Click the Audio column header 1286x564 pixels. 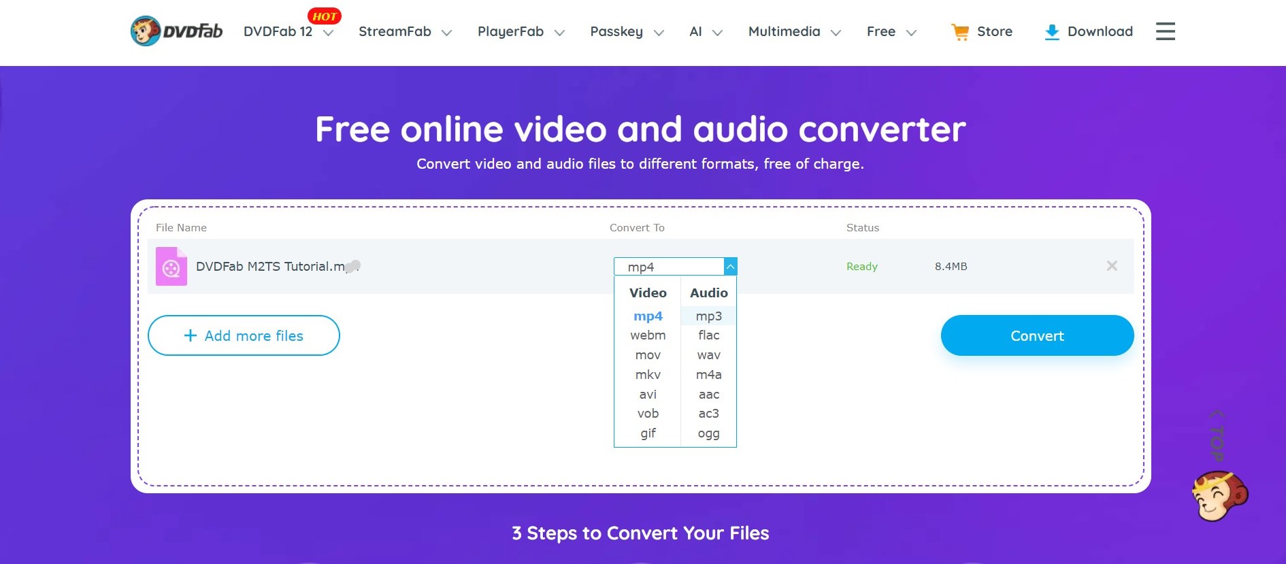click(708, 293)
